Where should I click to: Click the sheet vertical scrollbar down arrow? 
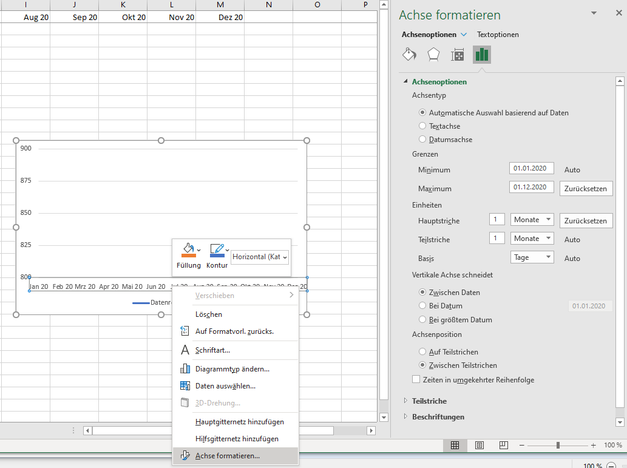(x=384, y=417)
